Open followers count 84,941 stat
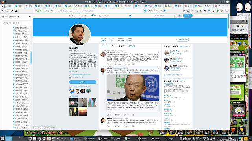252x141 pixels. (121, 40)
